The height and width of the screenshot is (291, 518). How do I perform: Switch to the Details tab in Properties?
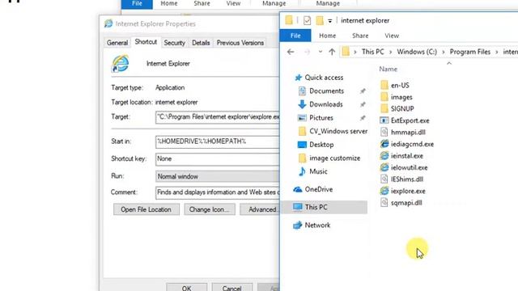pos(201,43)
